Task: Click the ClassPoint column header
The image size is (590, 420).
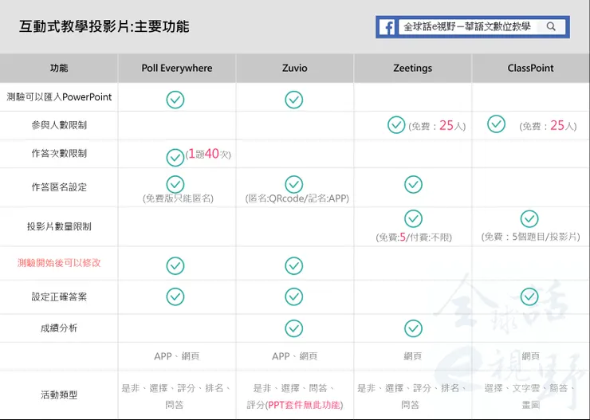Action: [530, 68]
